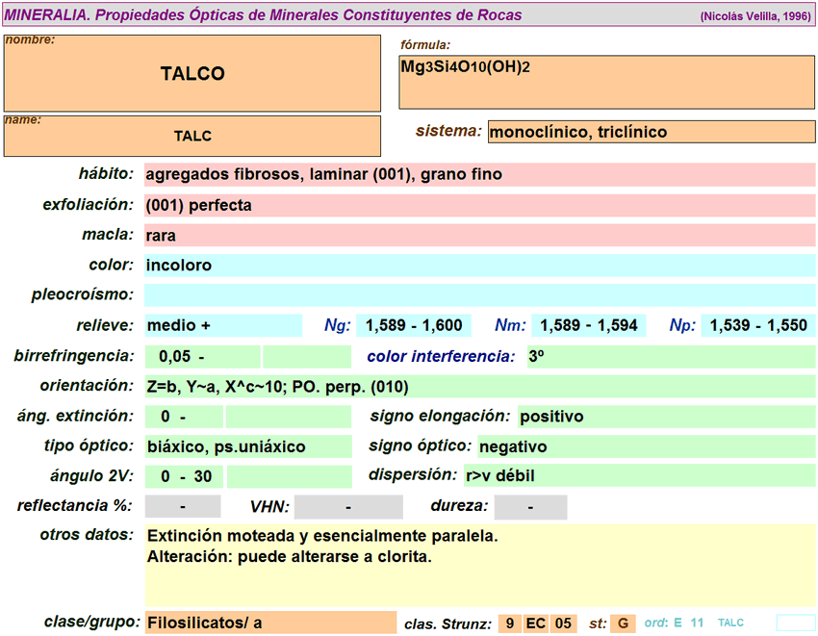Click the nombre field containing TALCO
The width and height of the screenshot is (818, 636).
[x=192, y=74]
